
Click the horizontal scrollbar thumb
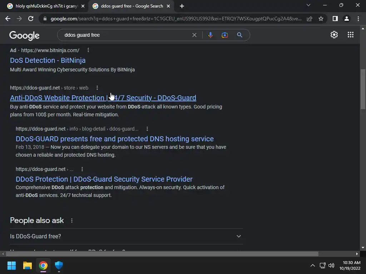coord(162,254)
